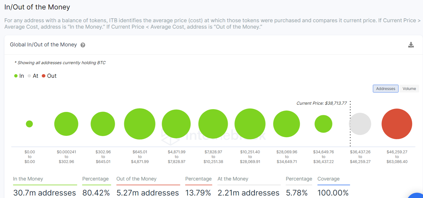Click the $28,069.96 to $34,649.71 range label
The image size is (423, 198).
coord(287,157)
